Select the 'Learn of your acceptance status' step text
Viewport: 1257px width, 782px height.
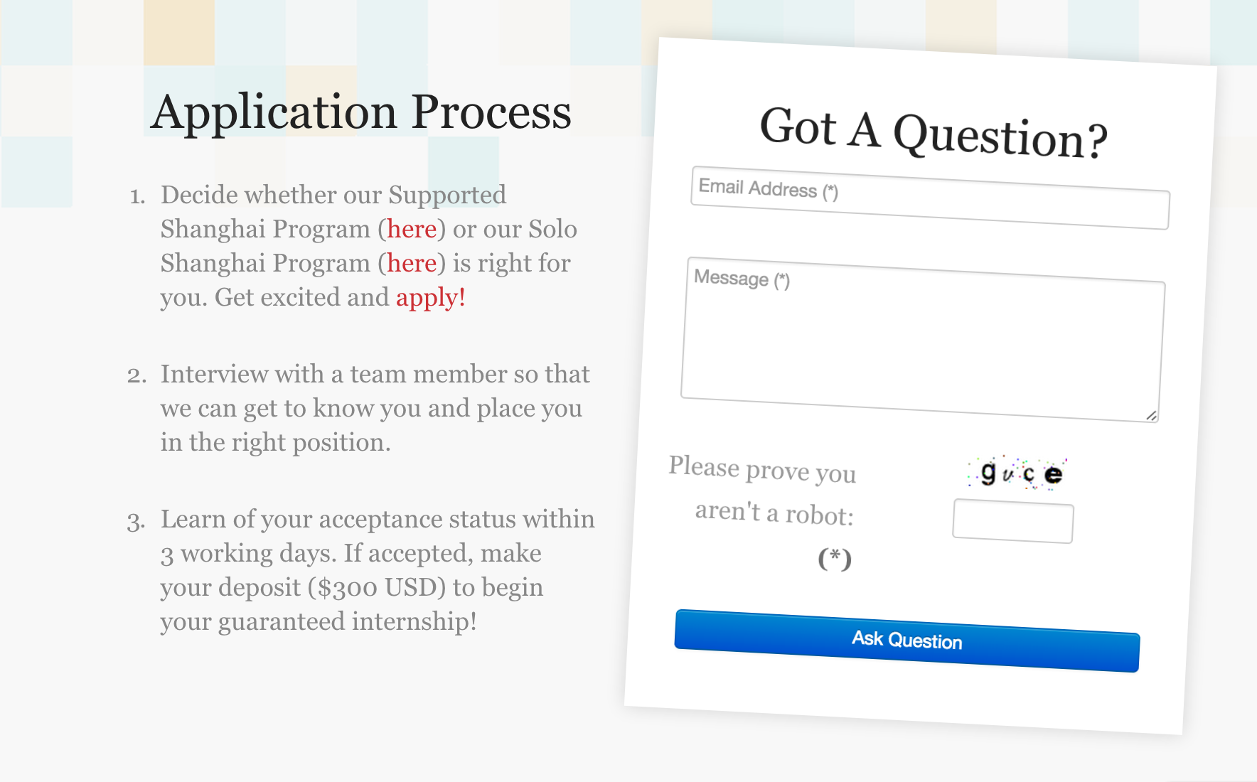[x=378, y=570]
